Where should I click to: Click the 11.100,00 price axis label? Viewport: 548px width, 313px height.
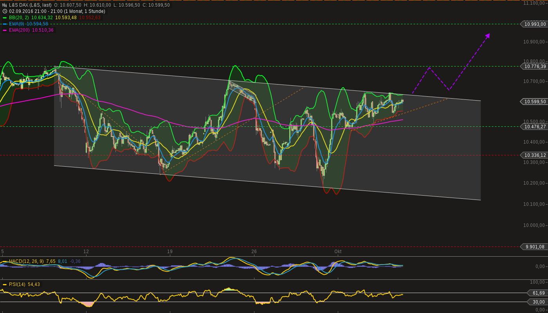[x=534, y=3]
